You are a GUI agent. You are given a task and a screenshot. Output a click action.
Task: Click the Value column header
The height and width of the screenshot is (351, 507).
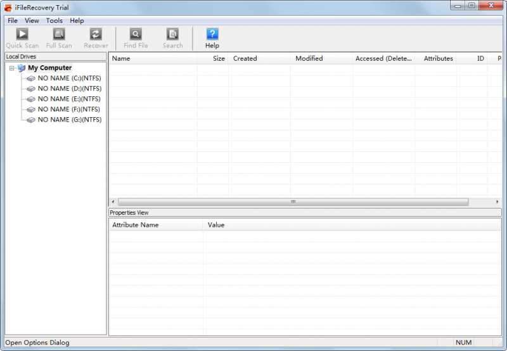352,225
